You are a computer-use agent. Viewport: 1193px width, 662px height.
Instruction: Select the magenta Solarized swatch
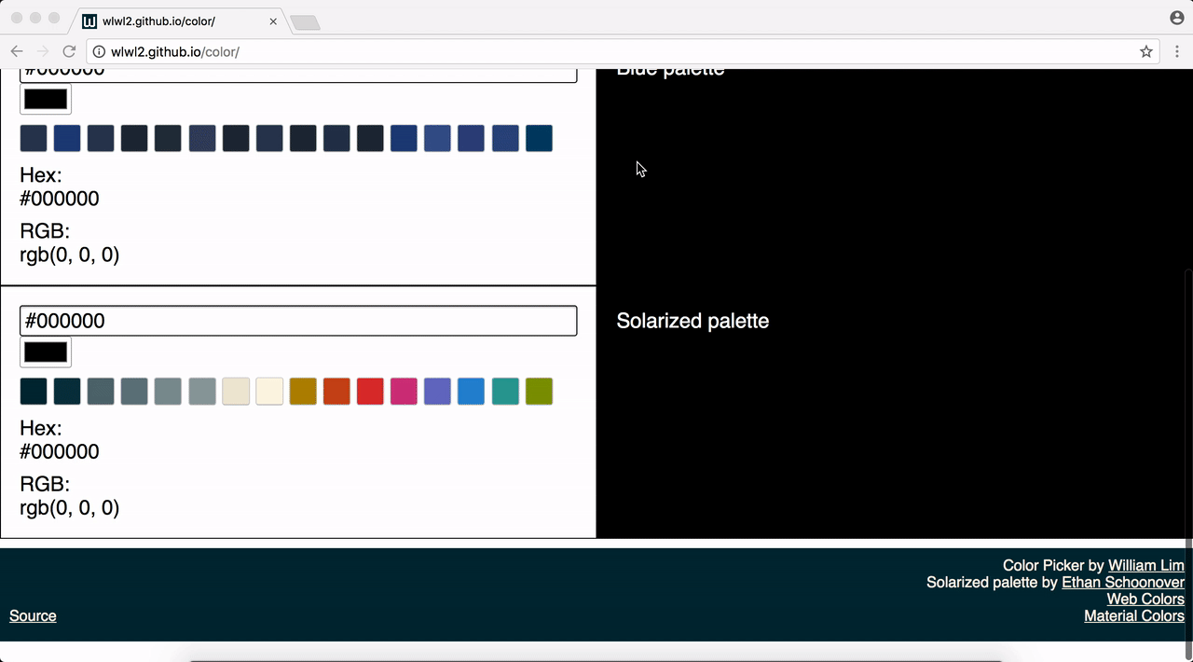coord(403,391)
